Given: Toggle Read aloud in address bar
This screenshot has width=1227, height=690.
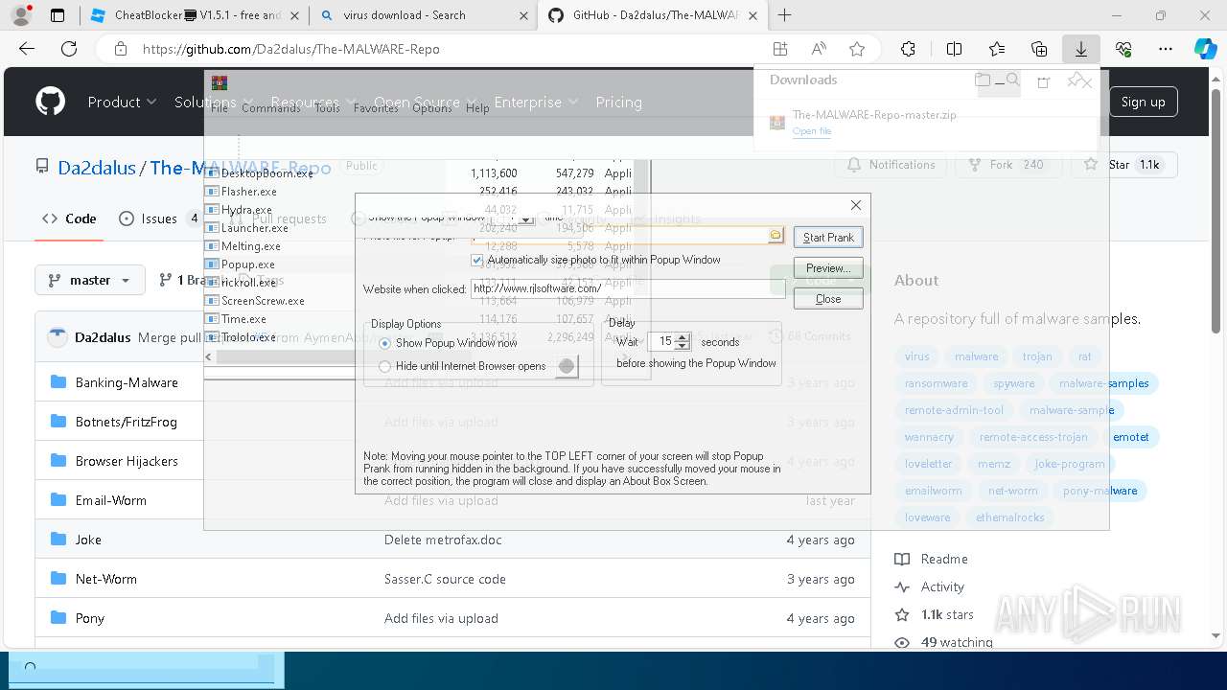Looking at the screenshot, I should point(819,49).
